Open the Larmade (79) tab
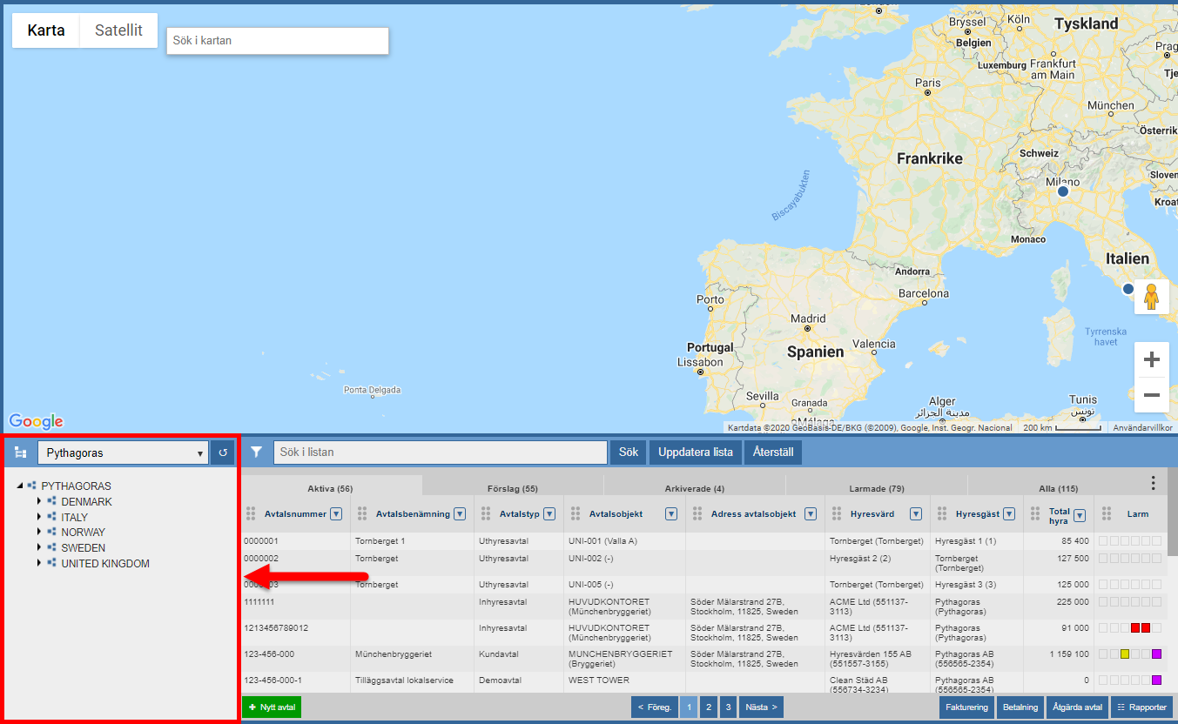 (x=876, y=488)
